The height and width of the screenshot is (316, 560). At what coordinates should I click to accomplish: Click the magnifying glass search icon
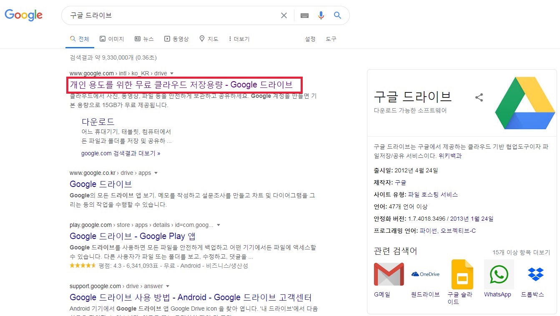pos(337,15)
